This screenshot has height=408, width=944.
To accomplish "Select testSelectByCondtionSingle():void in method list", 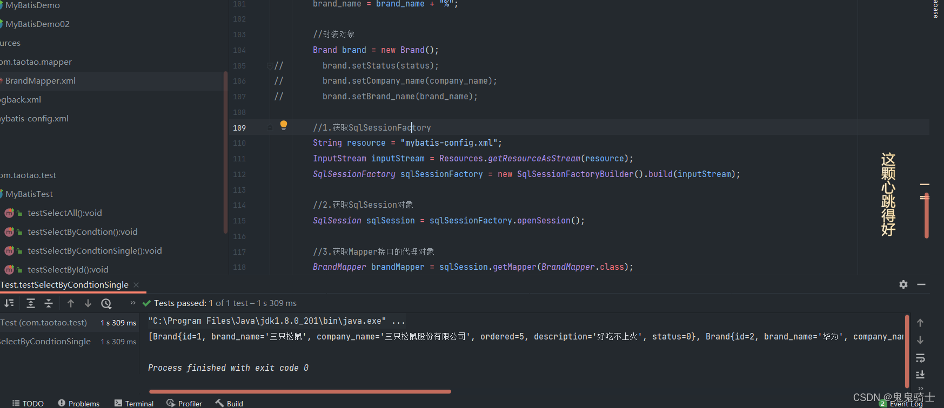I will [95, 251].
